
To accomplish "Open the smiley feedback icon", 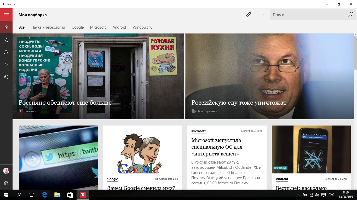I will (6, 77).
